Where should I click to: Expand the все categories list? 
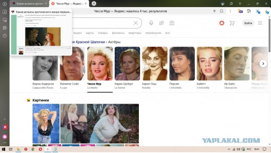coord(168,33)
